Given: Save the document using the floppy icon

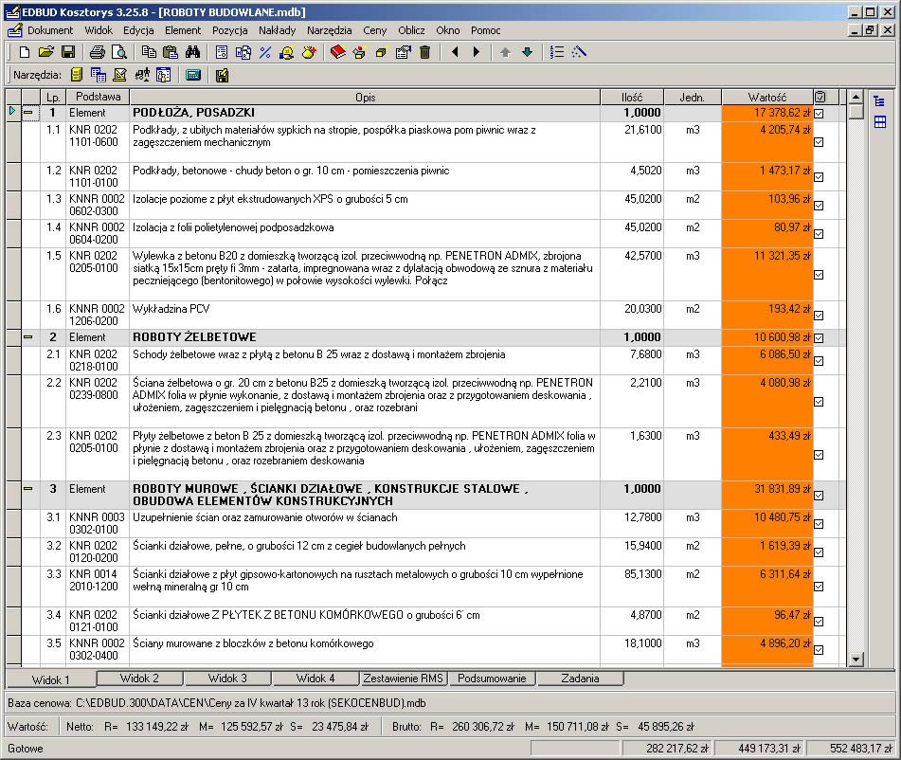Looking at the screenshot, I should point(68,52).
